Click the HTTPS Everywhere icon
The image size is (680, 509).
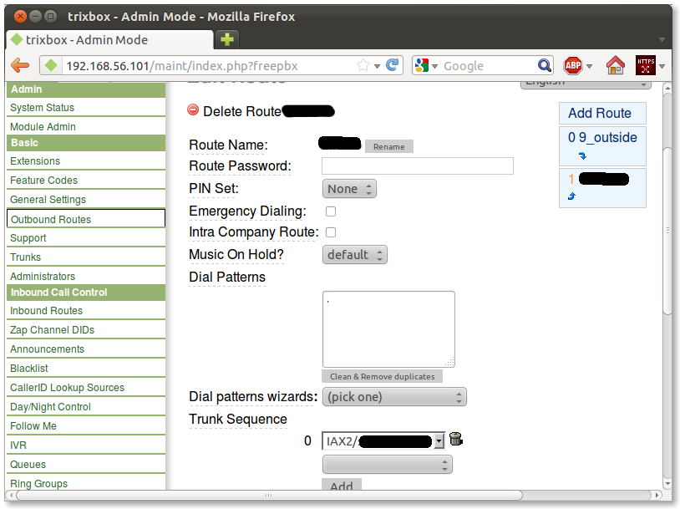tap(645, 65)
